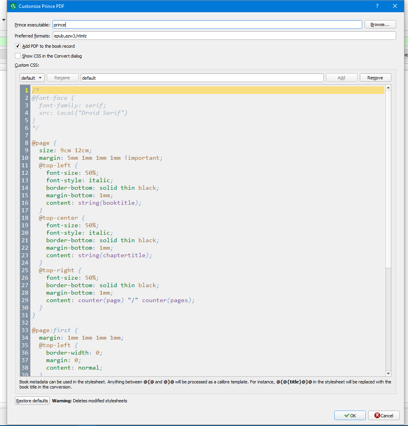The height and width of the screenshot is (426, 408).
Task: Open the default stylesheet dropdown
Action: point(32,78)
